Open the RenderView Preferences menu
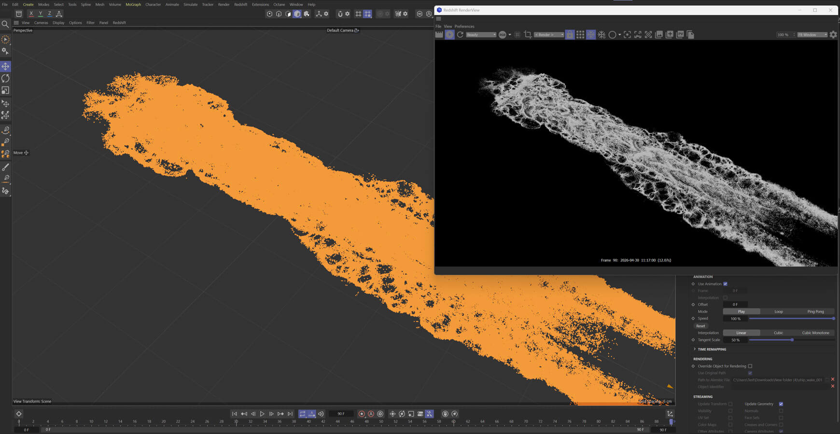Viewport: 840px width, 434px height. pos(464,27)
